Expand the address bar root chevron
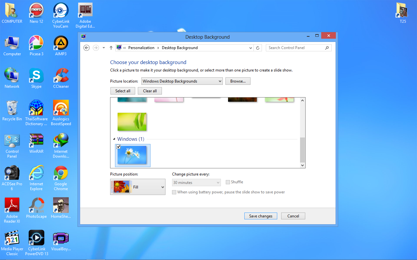Screen dimensions: 417x260 coord(124,48)
